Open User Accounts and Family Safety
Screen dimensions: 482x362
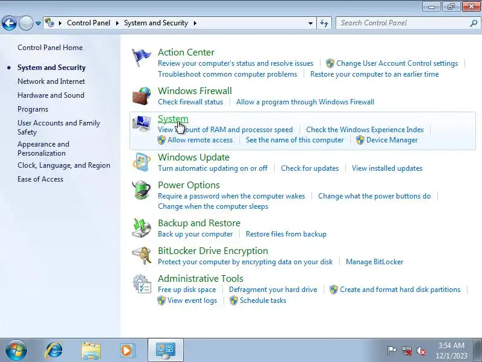(58, 127)
